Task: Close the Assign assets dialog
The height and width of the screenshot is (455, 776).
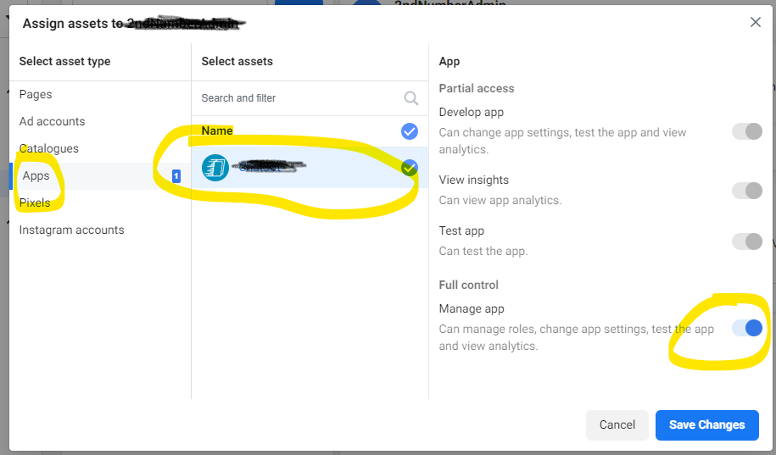Action: click(756, 22)
